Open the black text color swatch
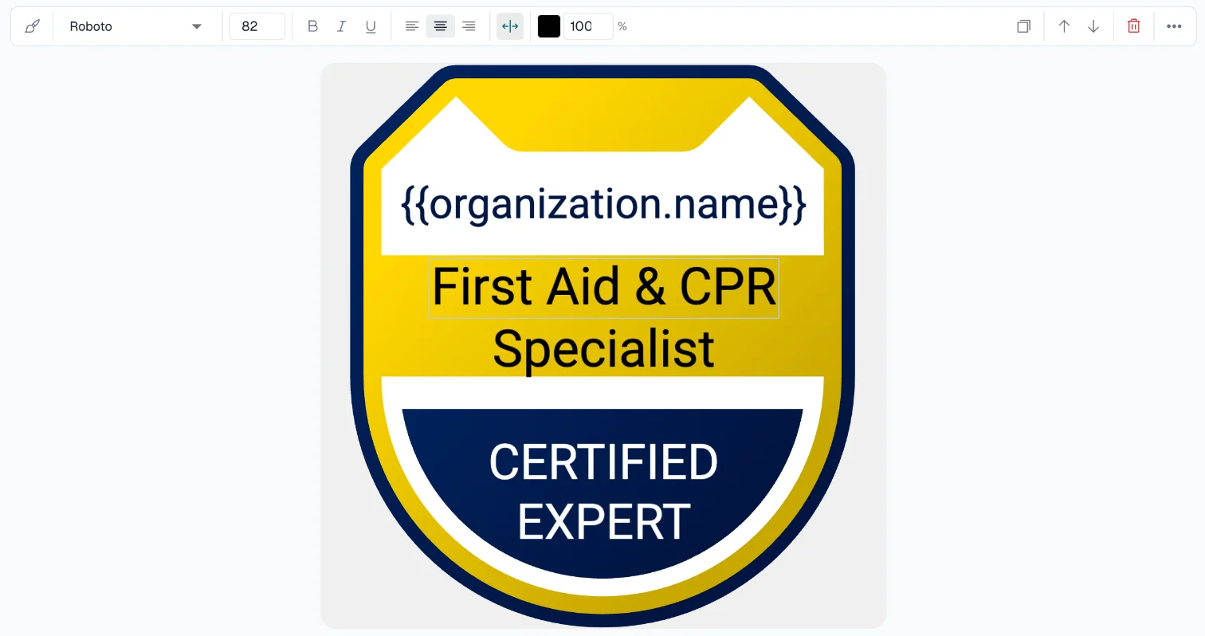The height and width of the screenshot is (636, 1205). pos(549,26)
